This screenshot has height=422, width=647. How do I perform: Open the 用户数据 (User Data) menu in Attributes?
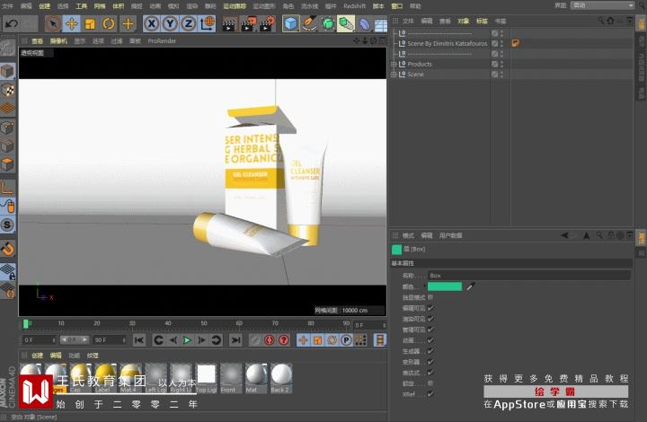[450, 235]
